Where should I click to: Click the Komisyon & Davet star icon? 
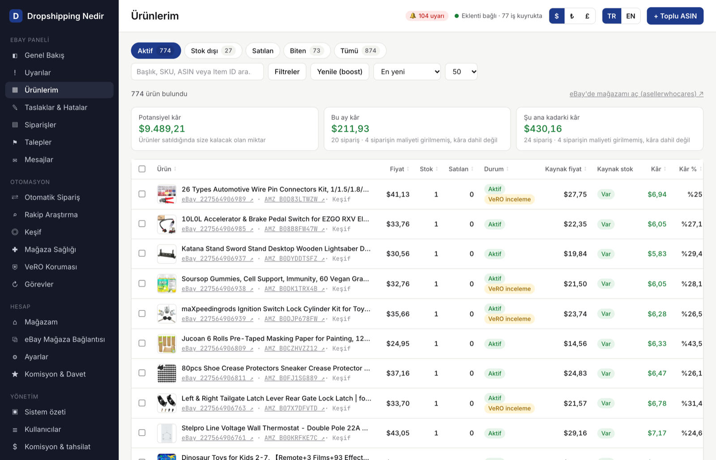(x=15, y=374)
